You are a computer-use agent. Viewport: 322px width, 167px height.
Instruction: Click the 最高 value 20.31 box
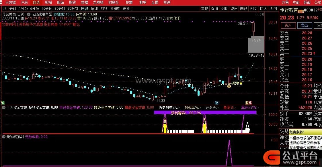coord(307,91)
